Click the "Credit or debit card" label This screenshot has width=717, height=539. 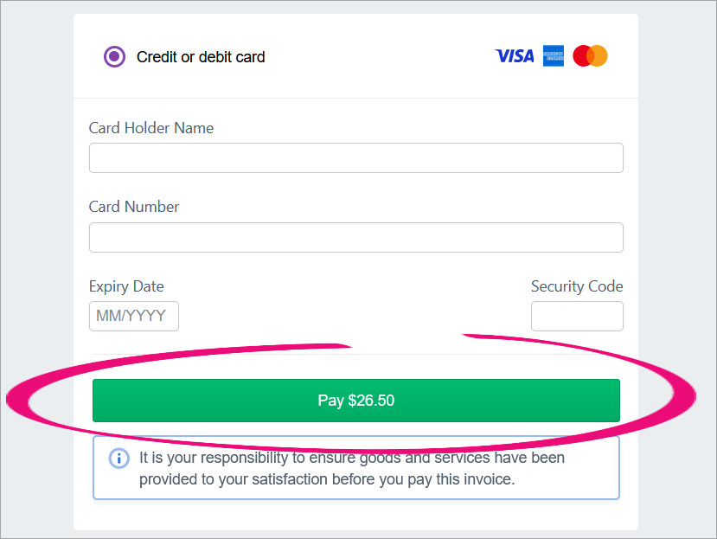pyautogui.click(x=201, y=57)
